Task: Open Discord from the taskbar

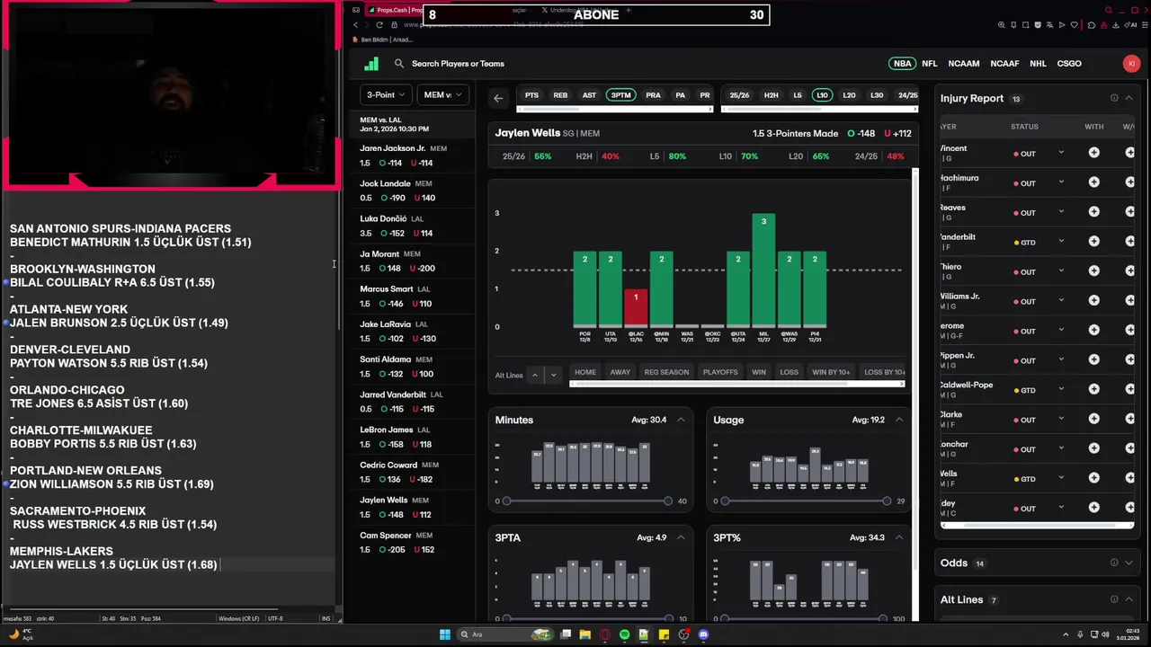Action: pos(703,634)
